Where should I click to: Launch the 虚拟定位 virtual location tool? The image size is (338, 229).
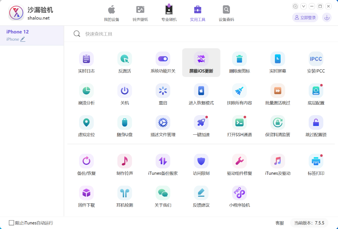click(x=86, y=123)
